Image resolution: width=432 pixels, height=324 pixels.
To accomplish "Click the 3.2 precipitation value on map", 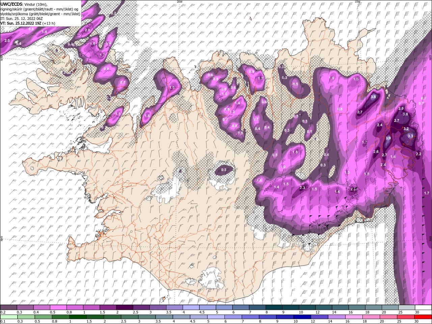I will [406, 129].
